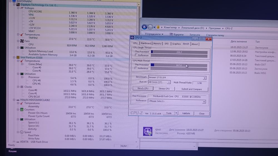The width and height of the screenshot is (278, 156).
Task: Switch to the Memory tab
Action: [157, 44]
